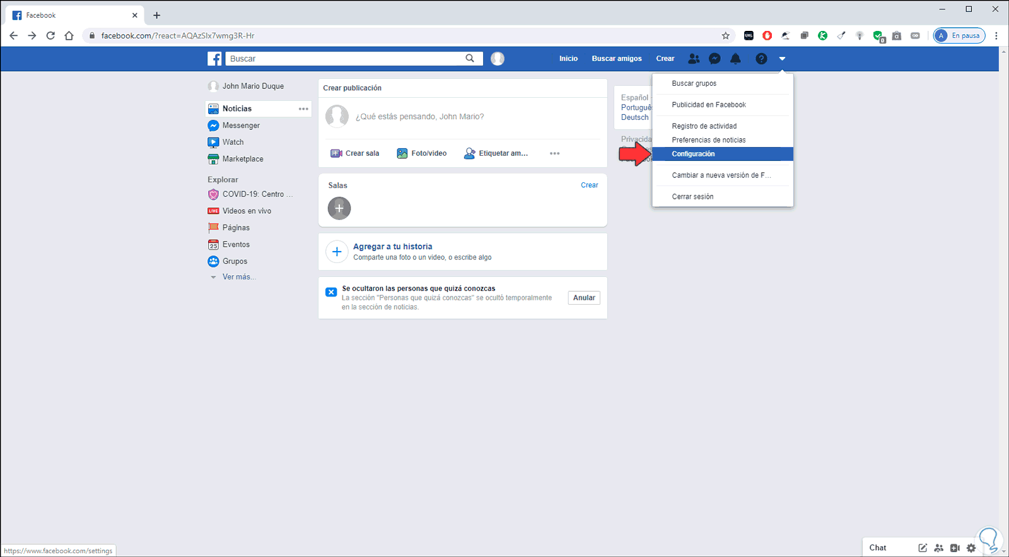Click Crear in the top bar
The height and width of the screenshot is (557, 1009).
(665, 59)
